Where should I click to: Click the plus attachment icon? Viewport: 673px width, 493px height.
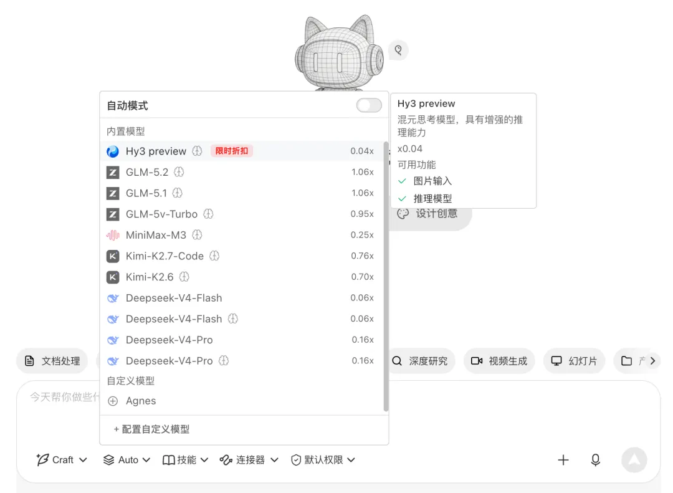click(x=563, y=460)
